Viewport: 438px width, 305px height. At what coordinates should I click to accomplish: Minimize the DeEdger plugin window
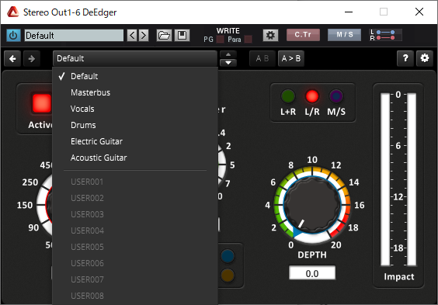349,12
